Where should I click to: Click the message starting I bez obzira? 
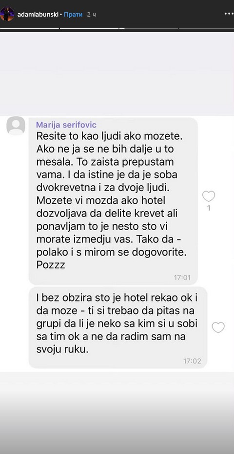click(118, 327)
